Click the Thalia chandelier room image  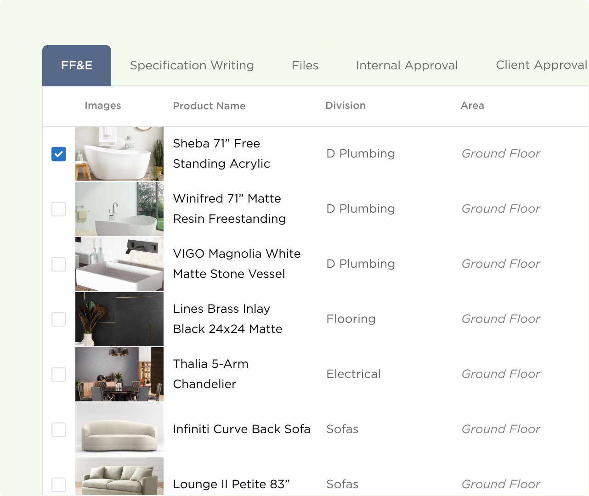pos(119,374)
